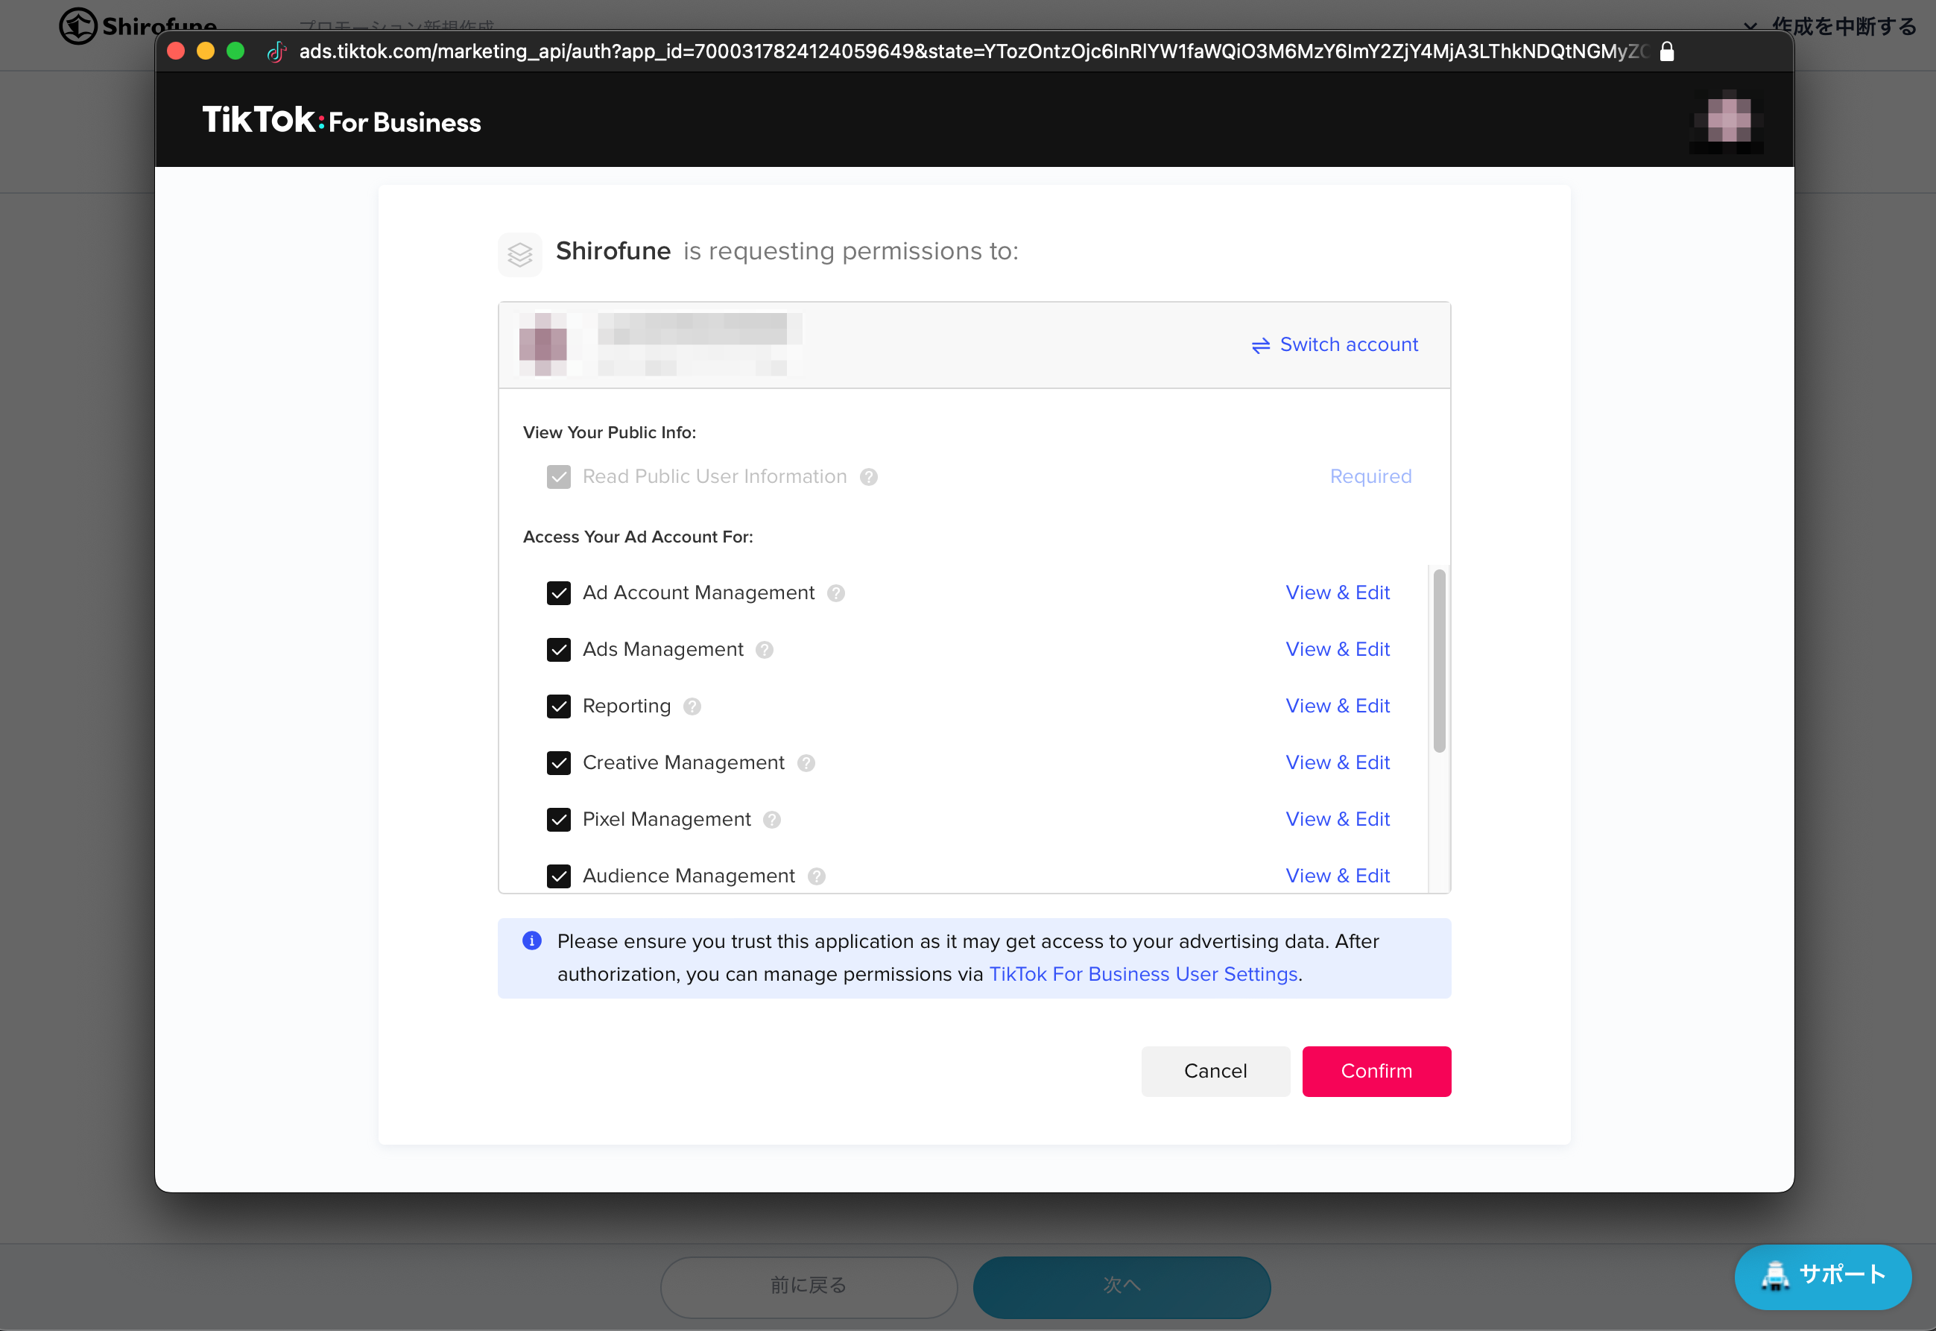1936x1331 pixels.
Task: Uncheck the Reporting permission checkbox
Action: pyautogui.click(x=559, y=706)
